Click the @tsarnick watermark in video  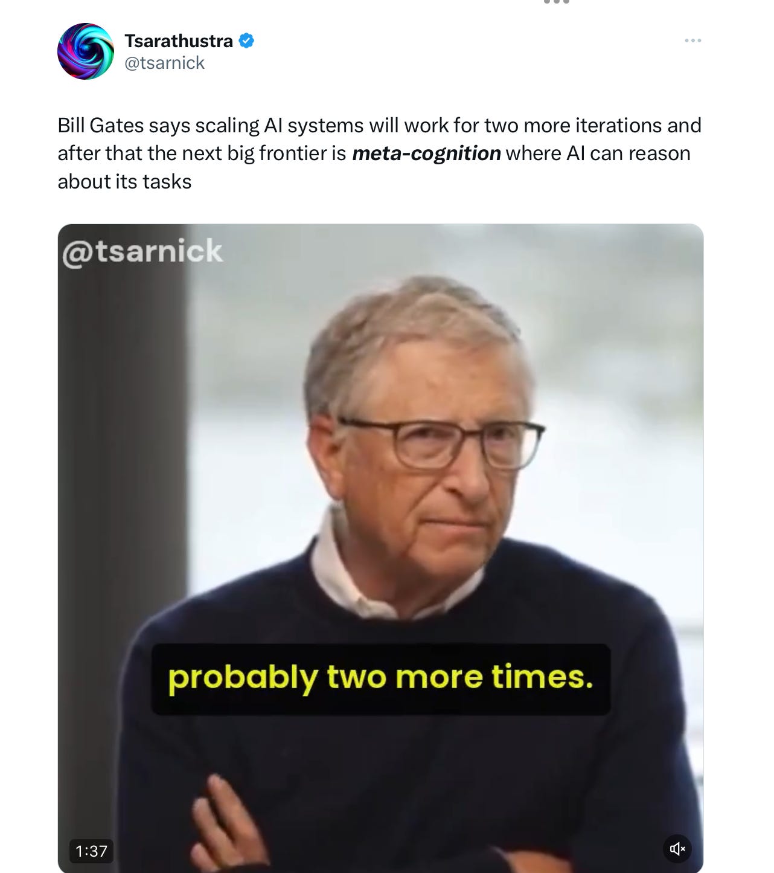point(142,251)
